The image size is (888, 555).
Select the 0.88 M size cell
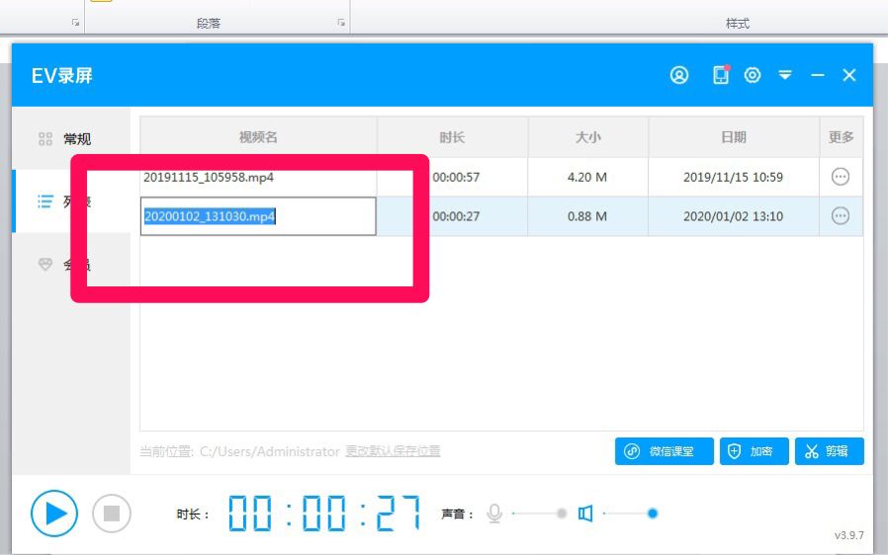[587, 216]
